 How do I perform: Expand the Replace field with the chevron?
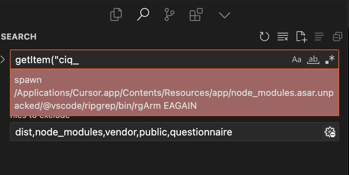(3, 59)
